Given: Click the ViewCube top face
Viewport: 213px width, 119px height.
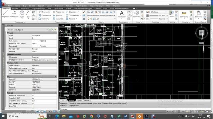Looking at the screenshot, I should pyautogui.click(x=202, y=33).
